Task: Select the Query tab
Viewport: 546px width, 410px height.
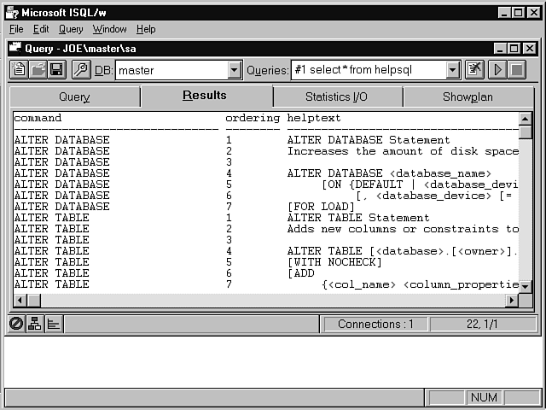Action: (x=74, y=97)
